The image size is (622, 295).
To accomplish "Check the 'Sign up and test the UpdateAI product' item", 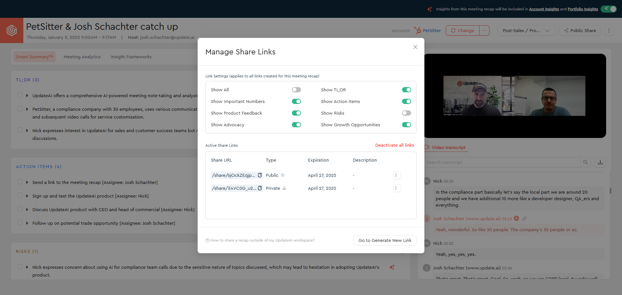I will [x=20, y=196].
